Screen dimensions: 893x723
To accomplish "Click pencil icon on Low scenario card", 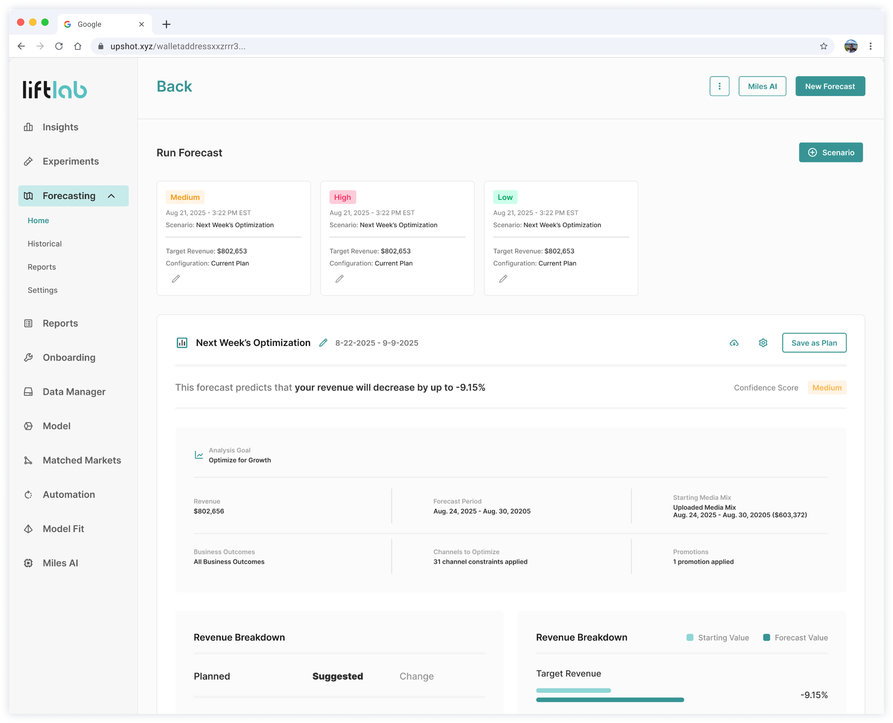I will click(x=503, y=279).
